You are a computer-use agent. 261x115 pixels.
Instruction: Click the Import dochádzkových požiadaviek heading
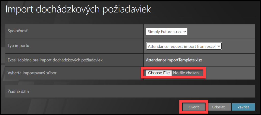(x=78, y=9)
